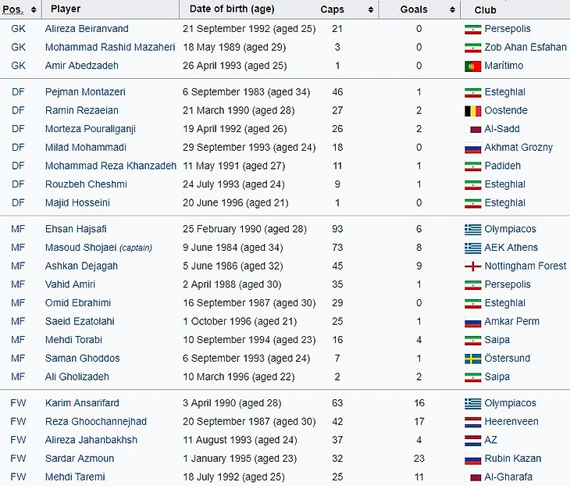The width and height of the screenshot is (570, 486).
Task: Click the MF position link for Ehsan Hajsafi
Action: coord(19,230)
